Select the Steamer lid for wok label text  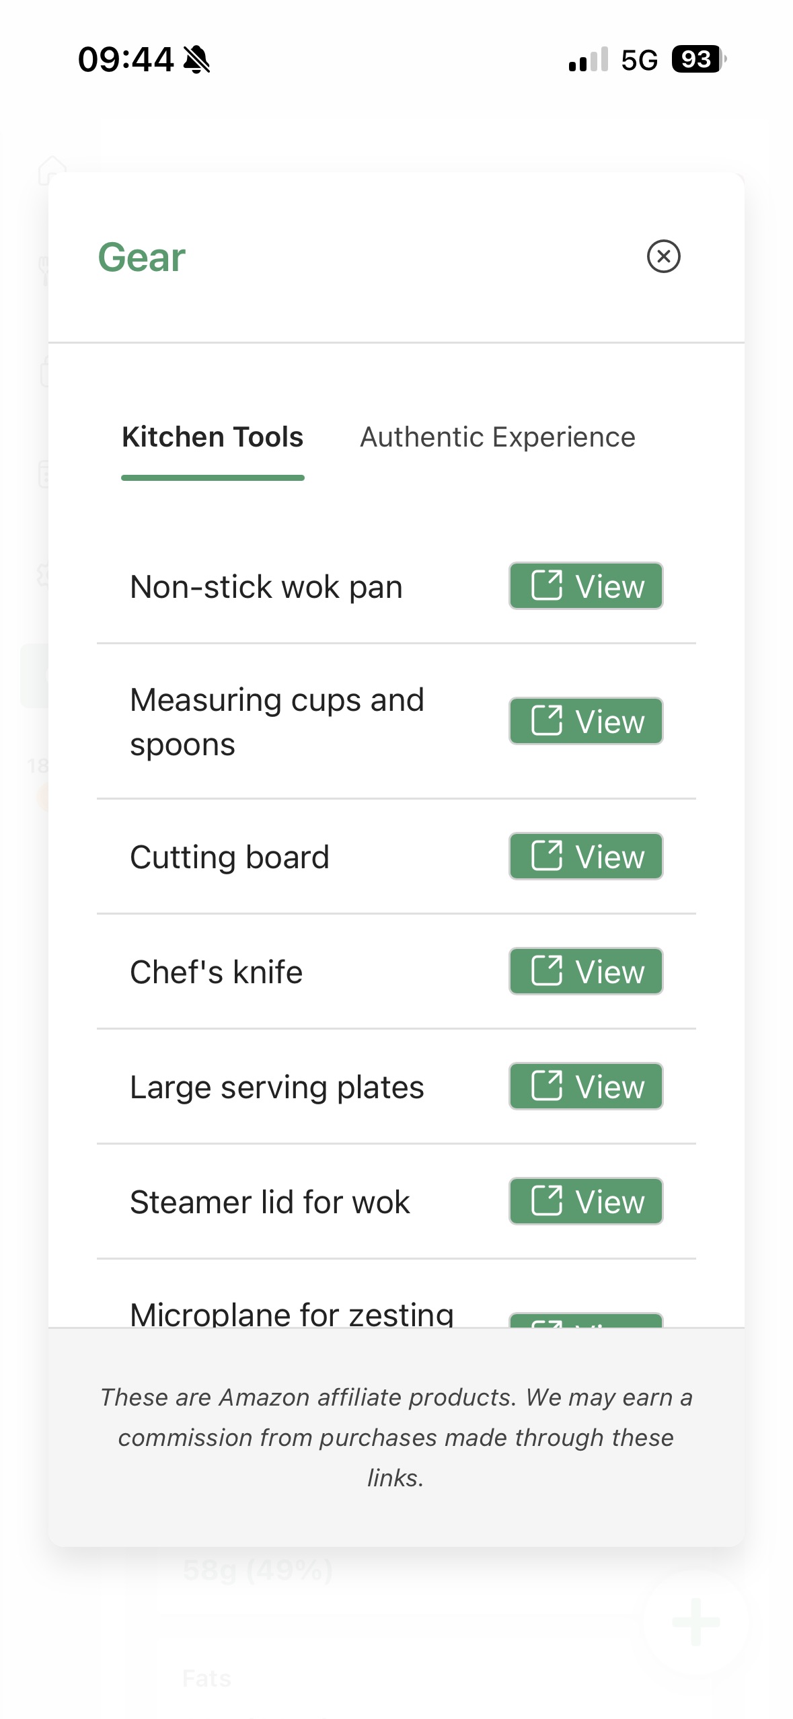click(270, 1201)
